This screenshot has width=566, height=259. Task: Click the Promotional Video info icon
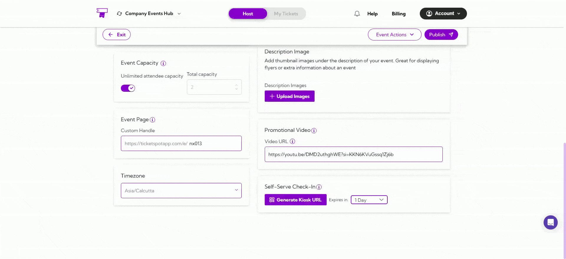click(314, 131)
